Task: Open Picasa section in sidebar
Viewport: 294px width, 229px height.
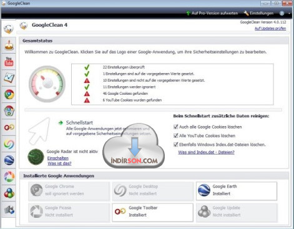Action: click(9, 177)
